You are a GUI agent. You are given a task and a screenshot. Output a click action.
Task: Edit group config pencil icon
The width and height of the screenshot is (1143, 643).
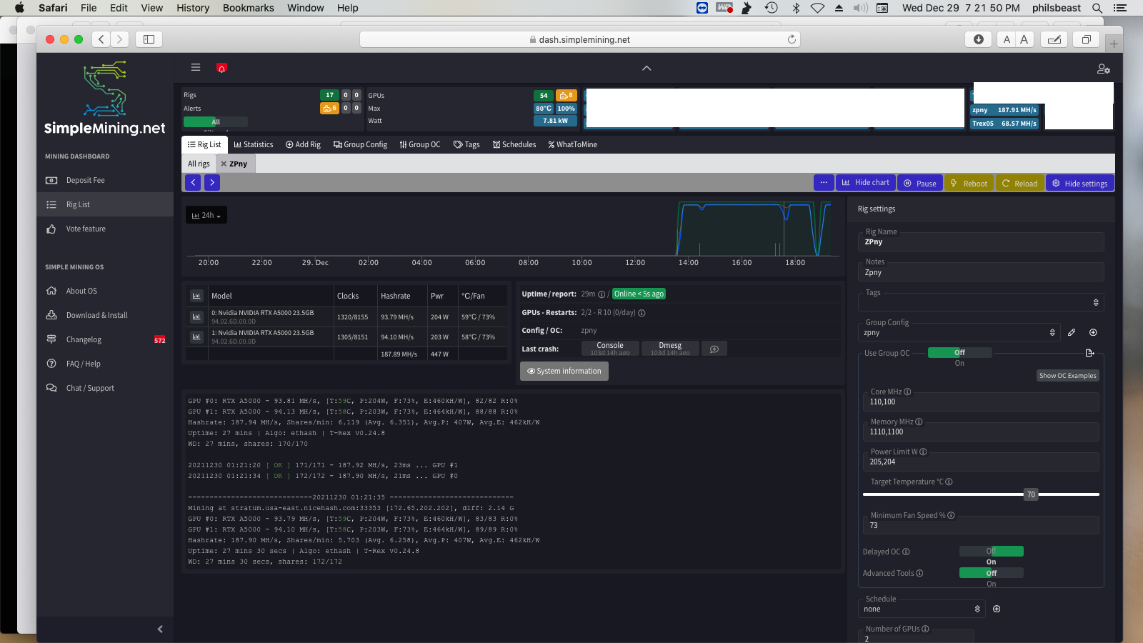[1072, 332]
